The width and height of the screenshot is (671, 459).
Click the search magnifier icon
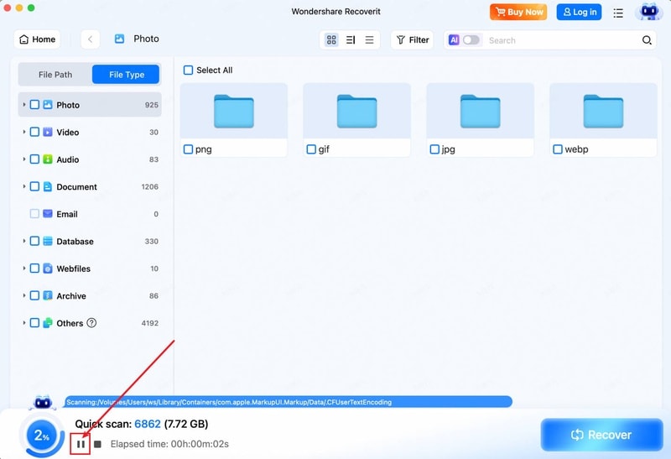click(x=647, y=40)
